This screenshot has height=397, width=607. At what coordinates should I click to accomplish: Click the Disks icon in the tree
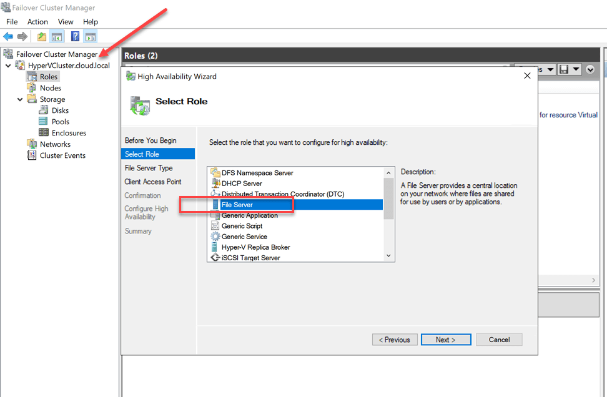[x=44, y=110]
